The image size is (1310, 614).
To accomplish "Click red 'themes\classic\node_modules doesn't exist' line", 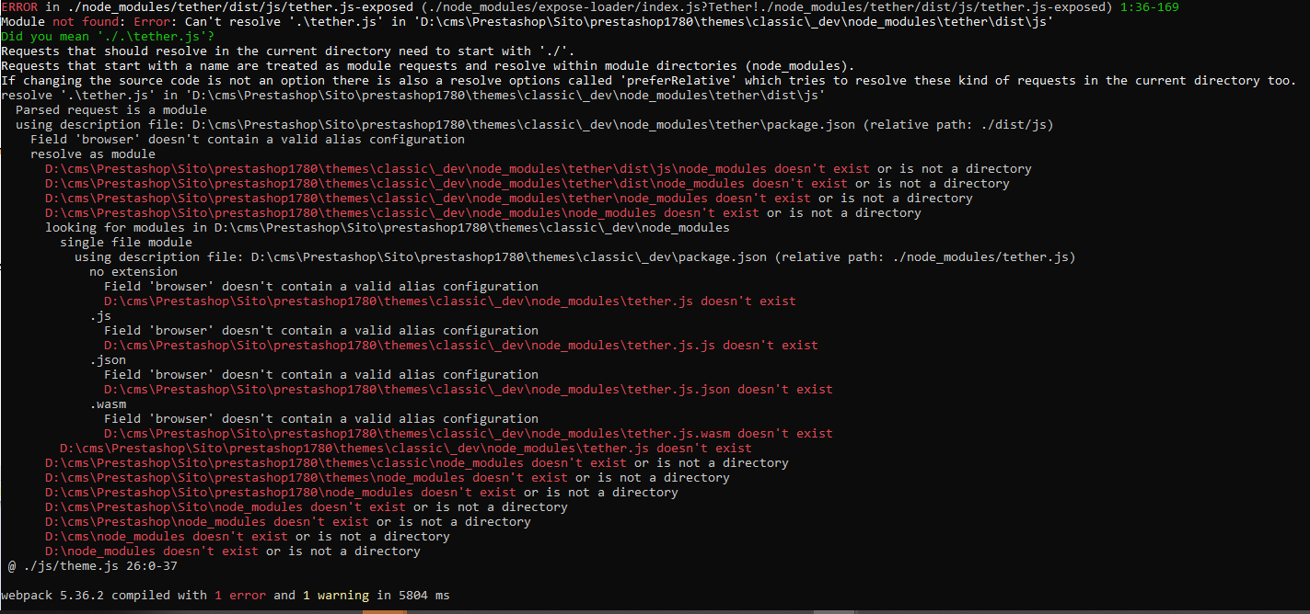I will (x=417, y=462).
